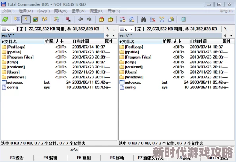This screenshot has height=162, width=236.
Task: Open the FTP connect toolbar icon
Action: (122, 20)
